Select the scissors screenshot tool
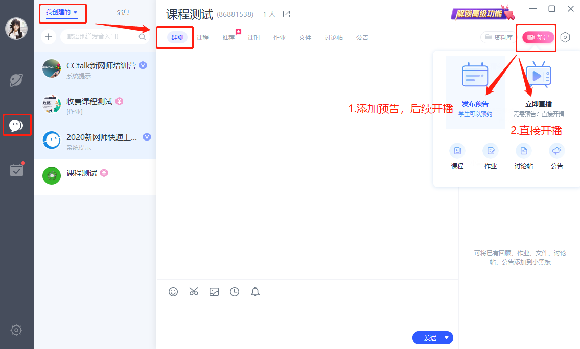Image resolution: width=580 pixels, height=349 pixels. click(194, 292)
